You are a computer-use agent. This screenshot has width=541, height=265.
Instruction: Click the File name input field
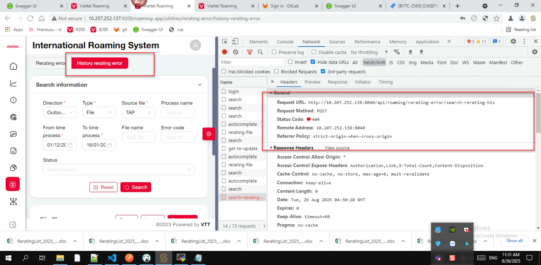(138, 137)
